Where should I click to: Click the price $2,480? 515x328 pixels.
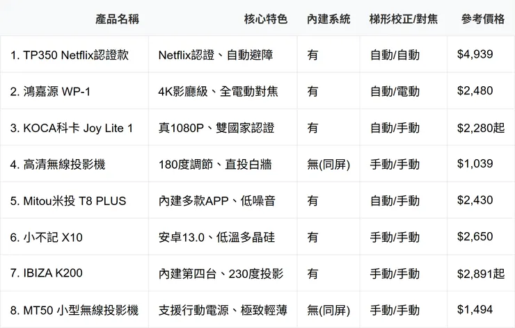(475, 91)
